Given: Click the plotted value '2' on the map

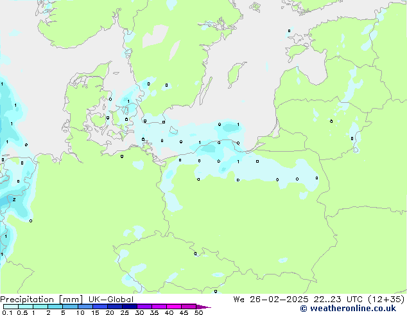Looking at the screenshot, I should pyautogui.click(x=14, y=199).
